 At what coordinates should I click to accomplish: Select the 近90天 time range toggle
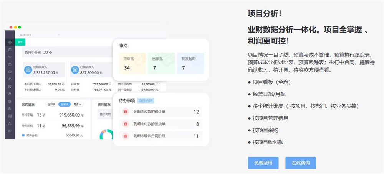click(64, 104)
